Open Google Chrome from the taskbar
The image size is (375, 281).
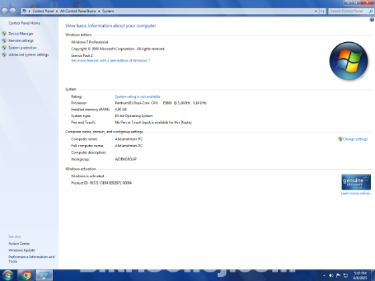point(26,275)
